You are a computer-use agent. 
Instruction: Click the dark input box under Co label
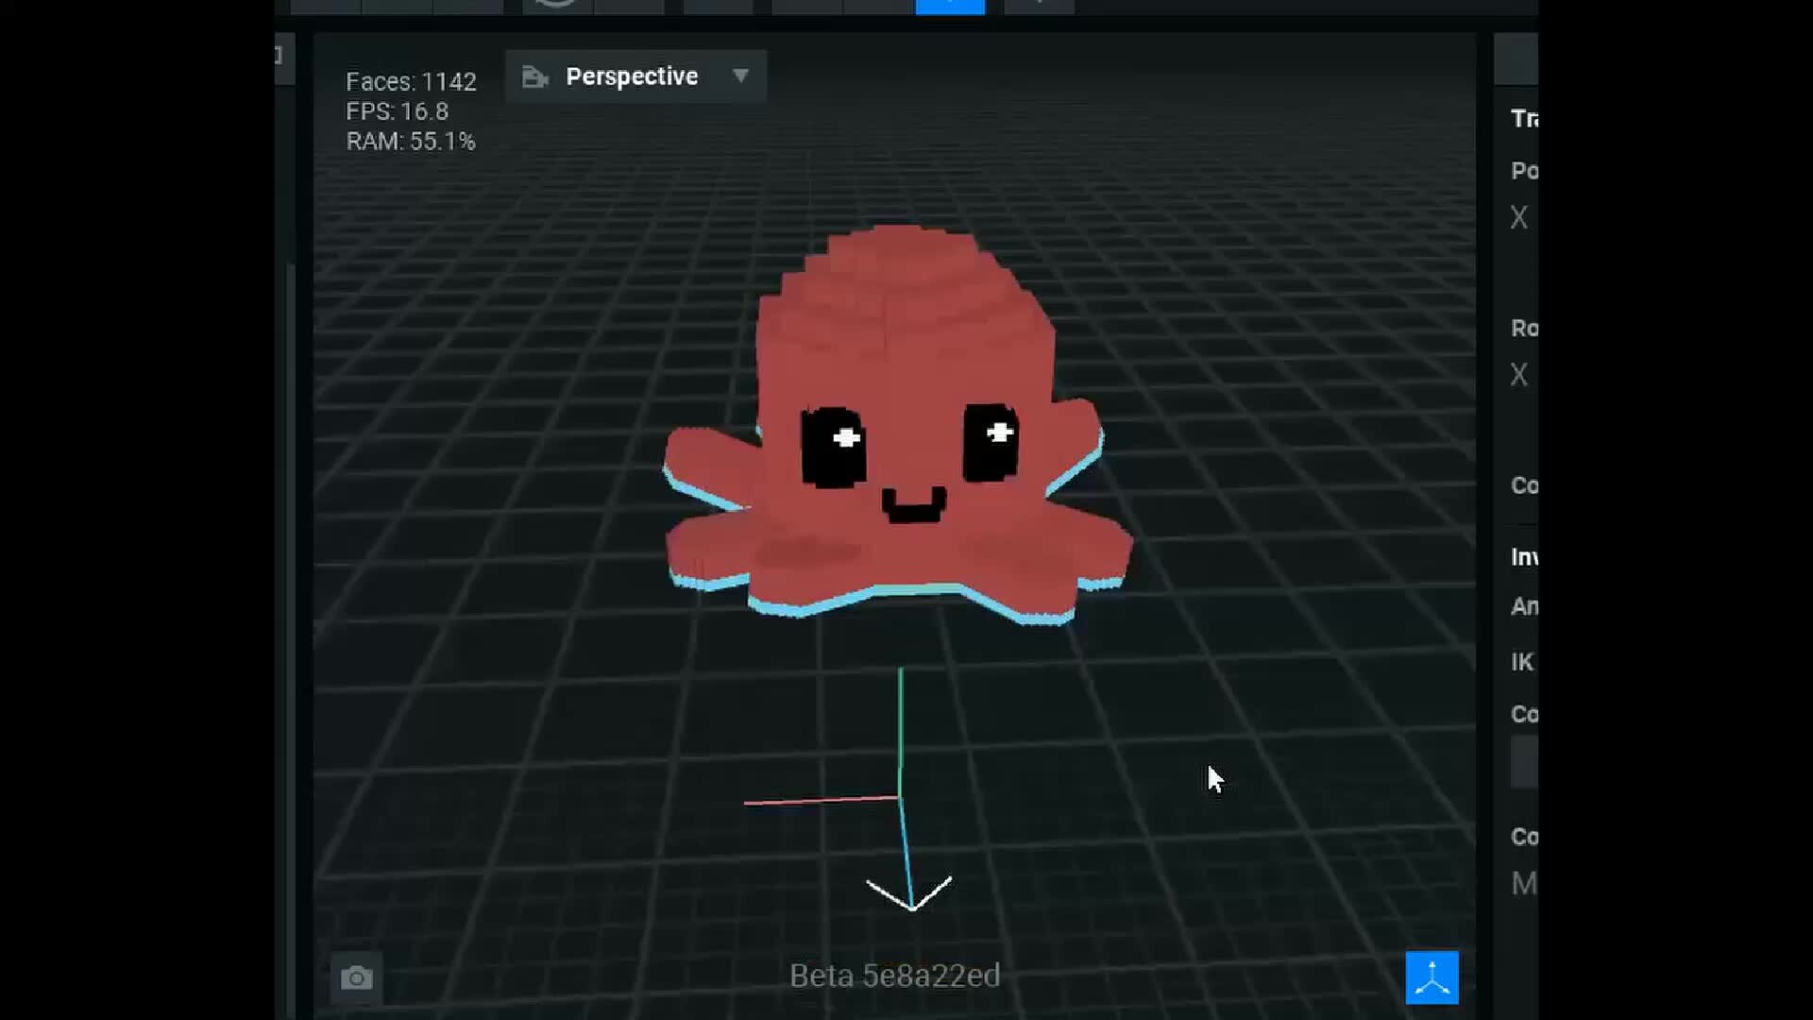point(1524,762)
